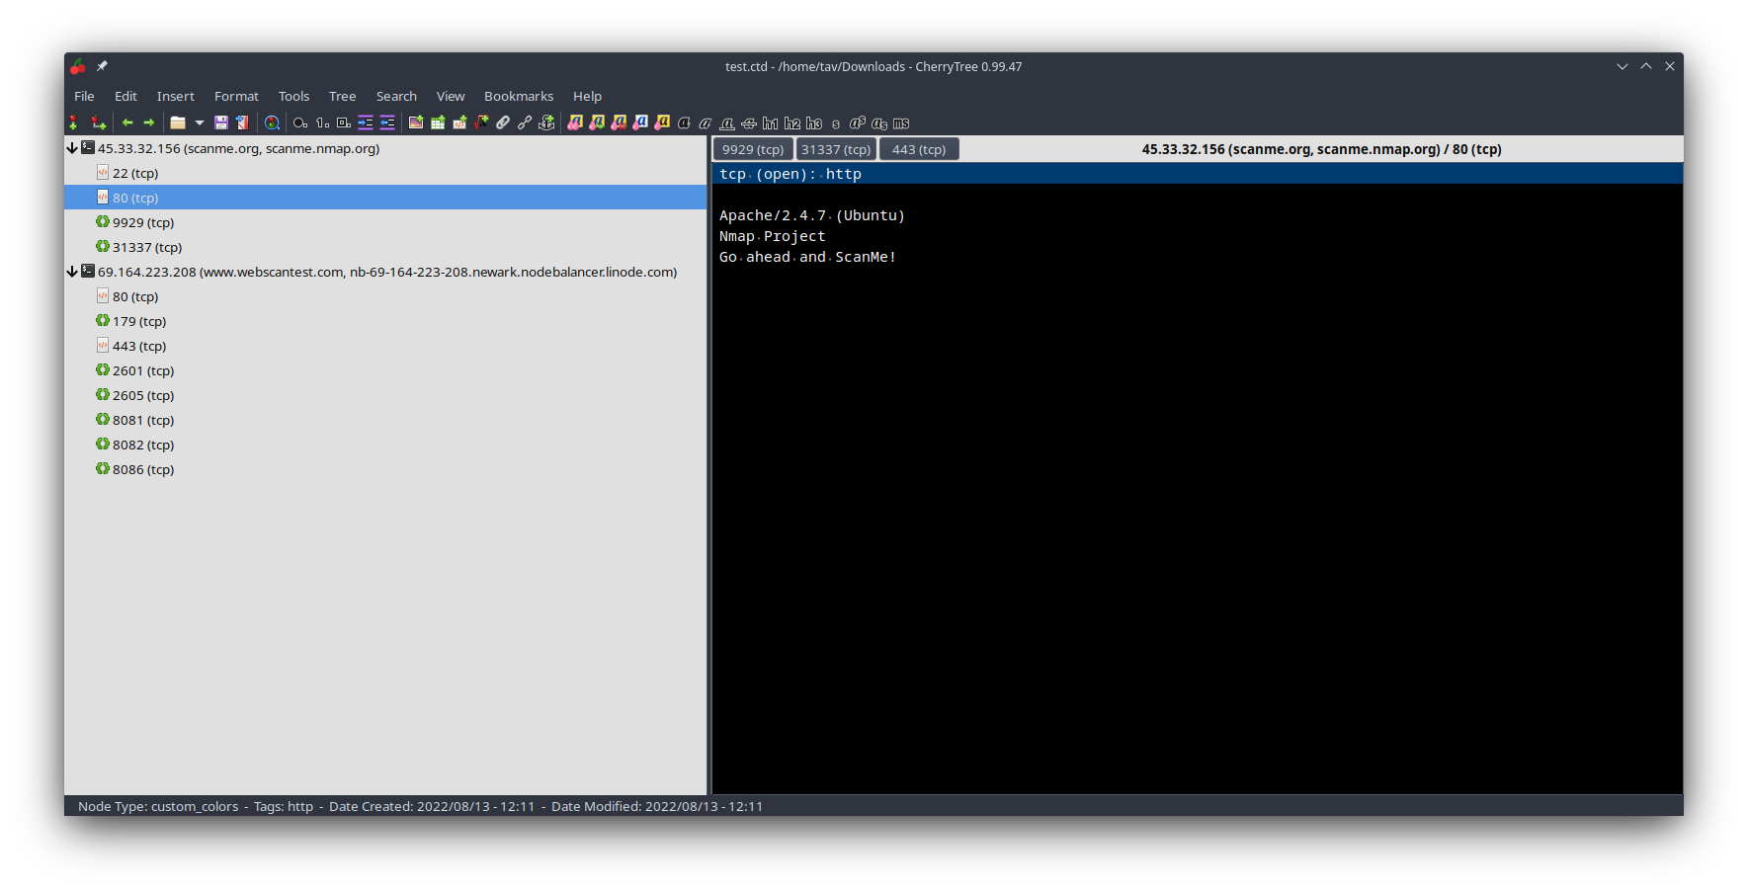
Task: Click the Add Sub Node toolbar icon
Action: point(98,122)
